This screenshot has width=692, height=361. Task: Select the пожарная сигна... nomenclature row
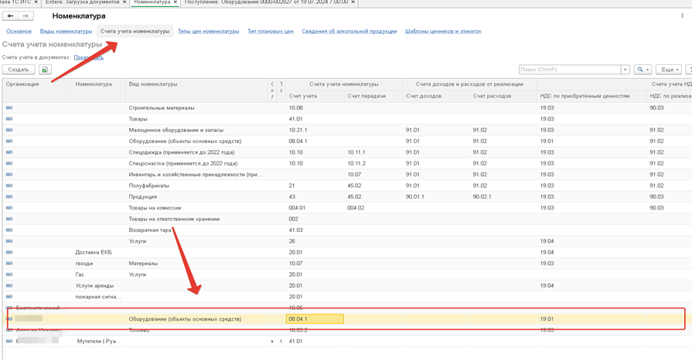click(x=347, y=297)
